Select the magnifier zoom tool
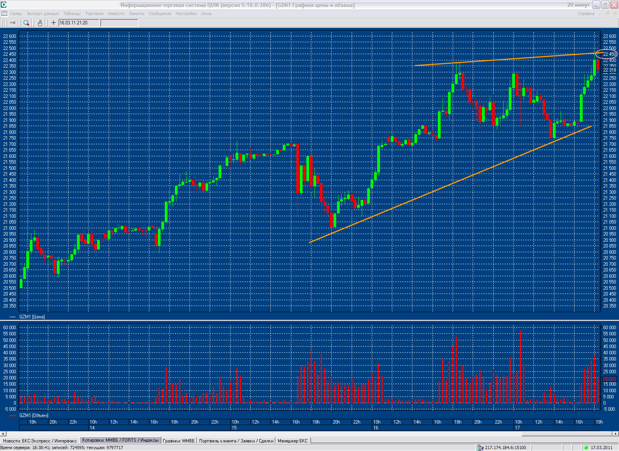The height and width of the screenshot is (451, 619). (26, 23)
